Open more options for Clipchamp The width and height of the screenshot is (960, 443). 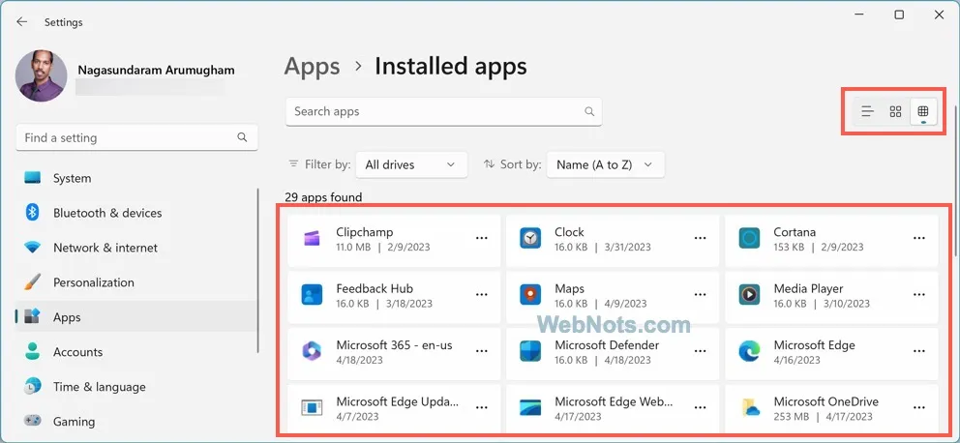click(x=482, y=238)
